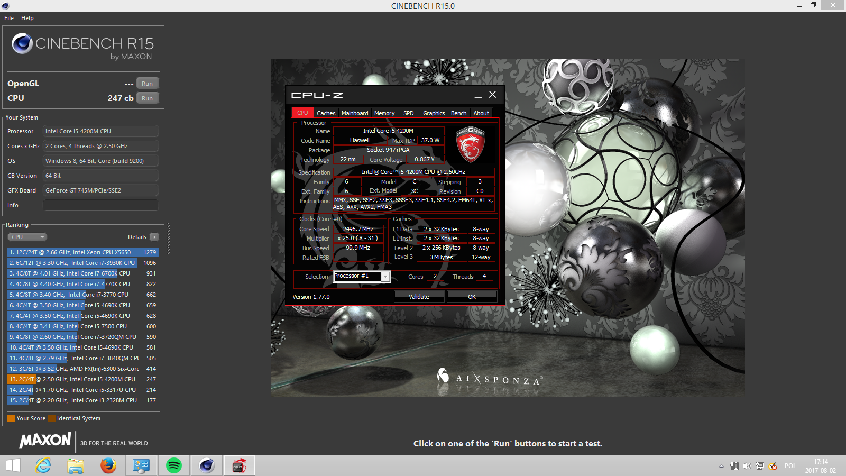Viewport: 846px width, 476px height.
Task: Open Processor #1 selection dropdown
Action: click(x=362, y=276)
